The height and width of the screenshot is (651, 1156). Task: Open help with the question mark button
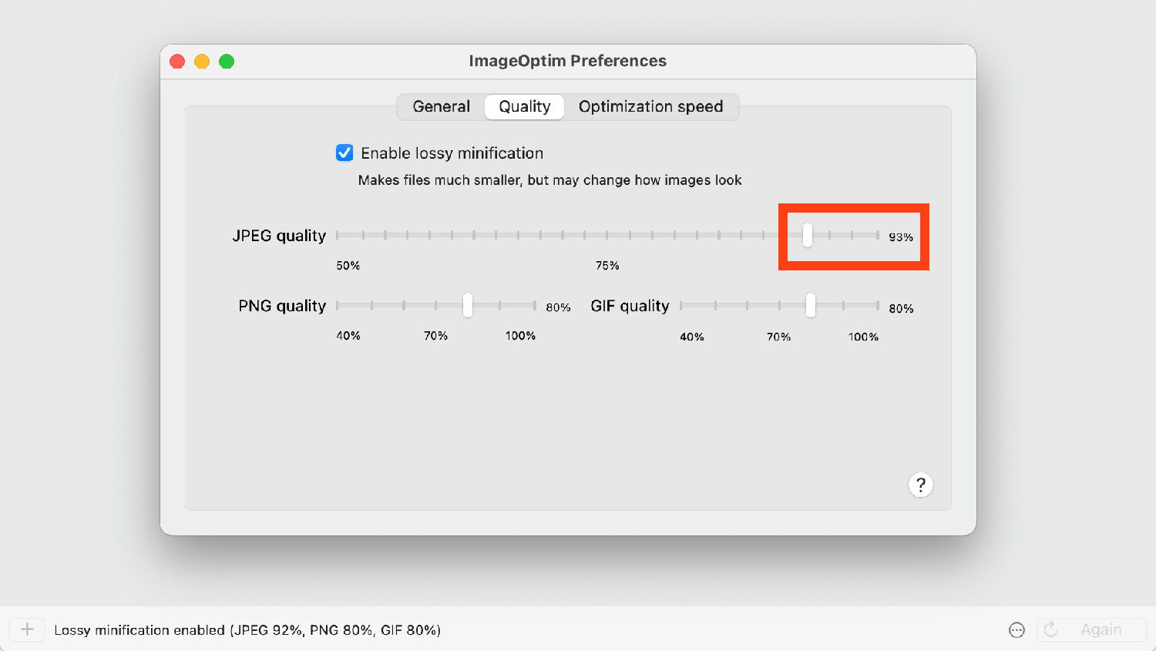(x=920, y=485)
